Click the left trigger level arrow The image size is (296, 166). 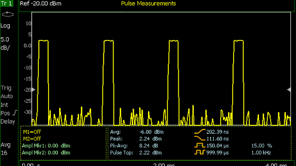tap(33, 90)
